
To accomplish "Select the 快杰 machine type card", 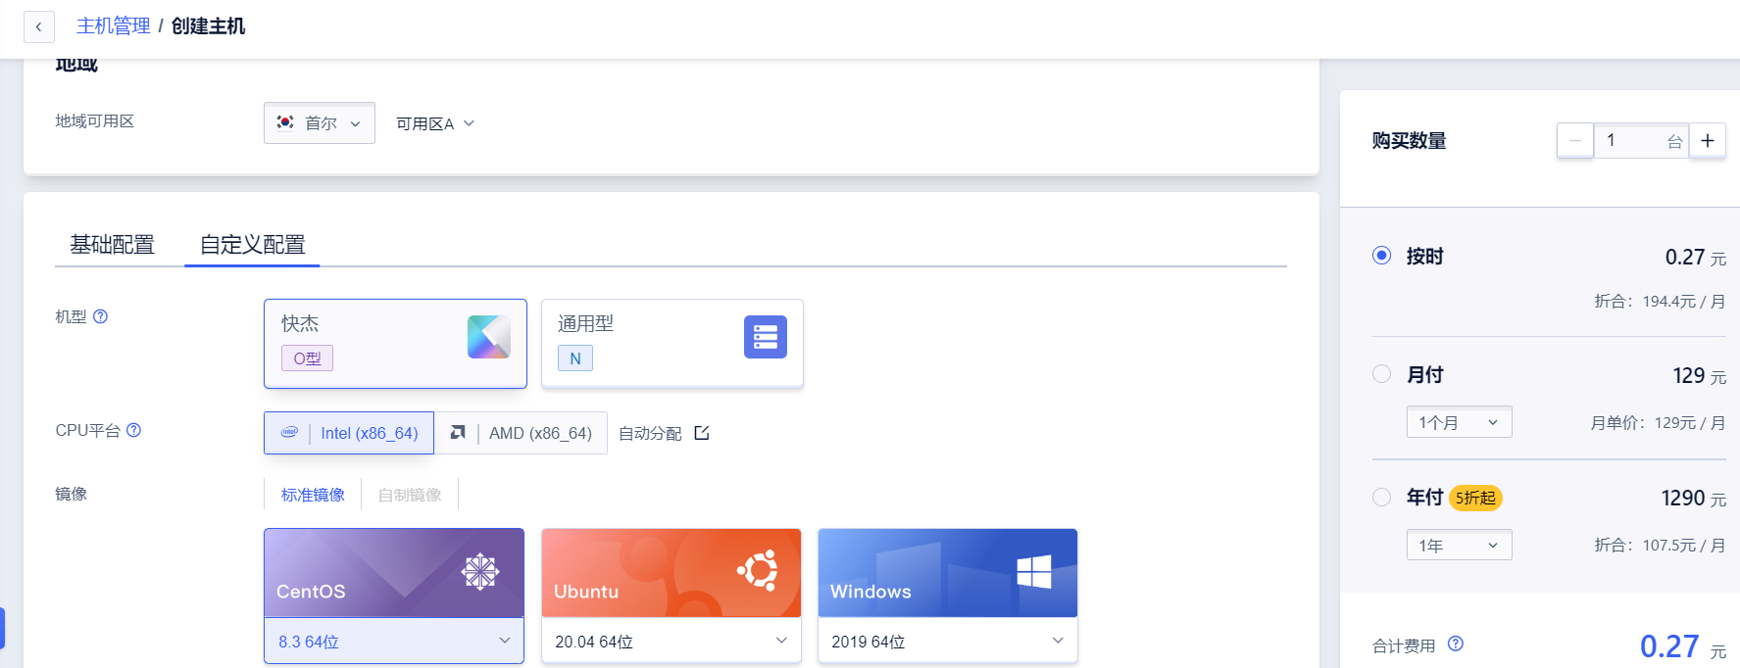I will (395, 343).
